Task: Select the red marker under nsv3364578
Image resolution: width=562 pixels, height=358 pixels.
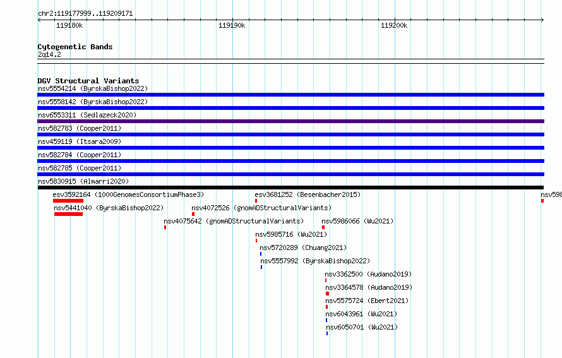Action: (x=327, y=294)
